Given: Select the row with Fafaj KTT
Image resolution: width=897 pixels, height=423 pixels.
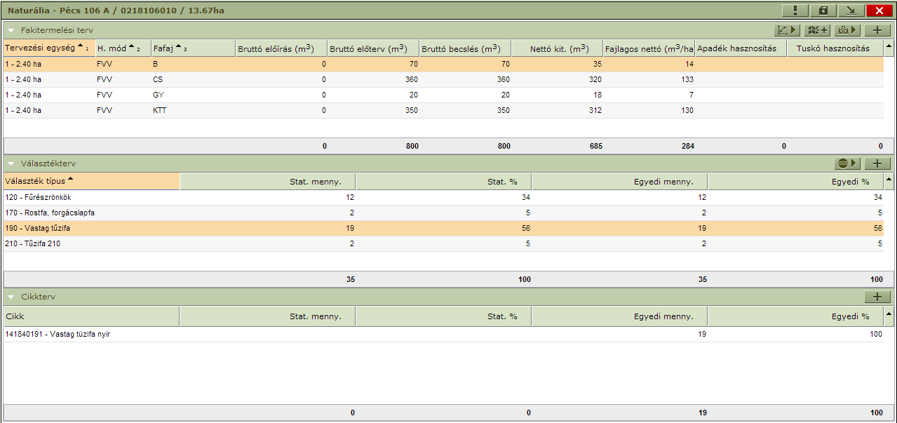Looking at the screenshot, I should 443,110.
